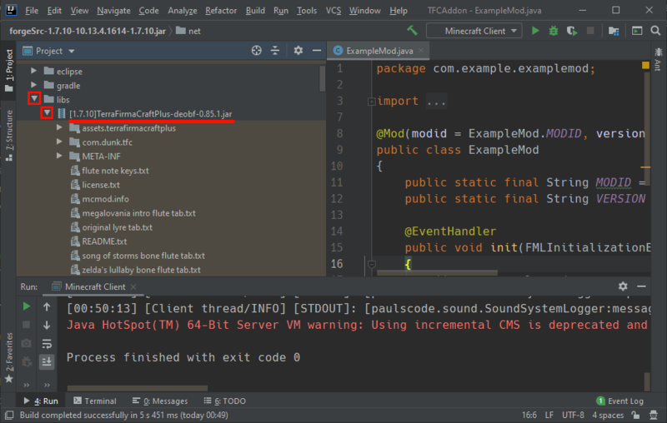The width and height of the screenshot is (667, 423).
Task: Click the yellow inspection warning marker in editor
Action: (x=645, y=66)
